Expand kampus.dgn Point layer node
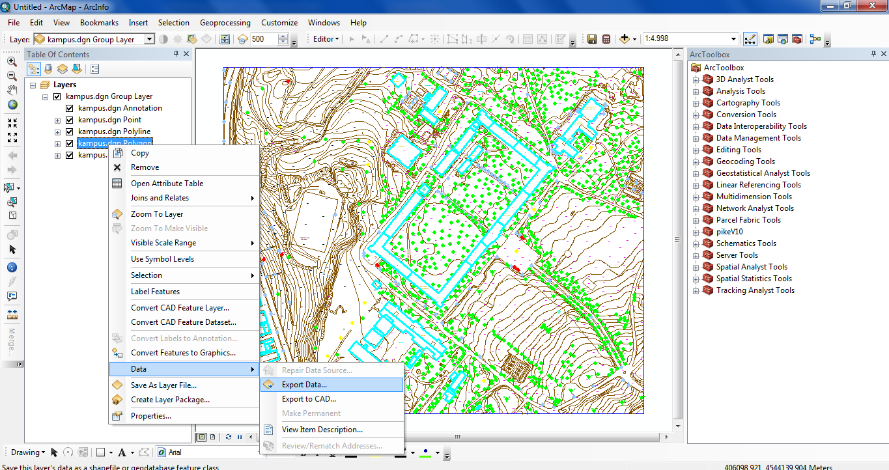The image size is (889, 470). click(x=57, y=120)
